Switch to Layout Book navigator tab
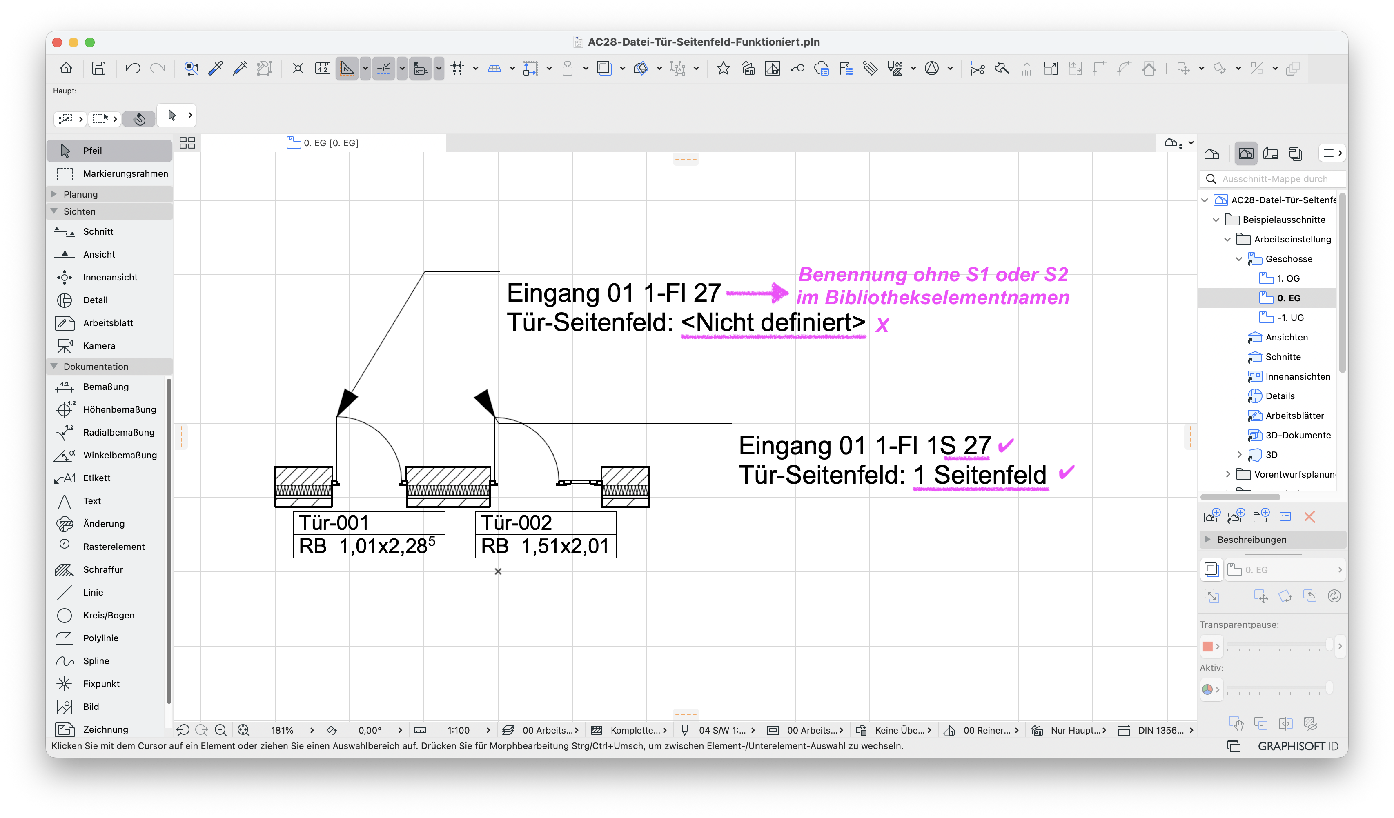 (x=1271, y=154)
